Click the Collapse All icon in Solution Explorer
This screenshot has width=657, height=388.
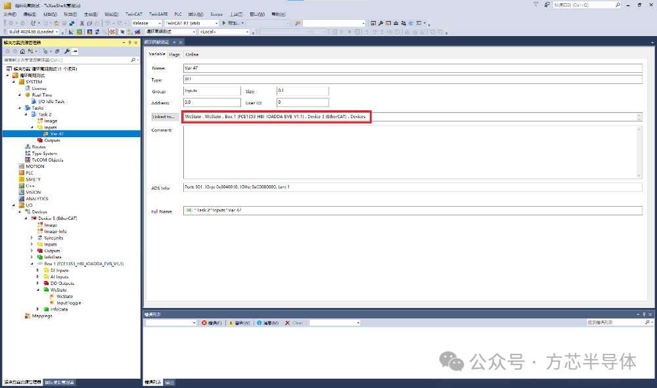[x=57, y=51]
